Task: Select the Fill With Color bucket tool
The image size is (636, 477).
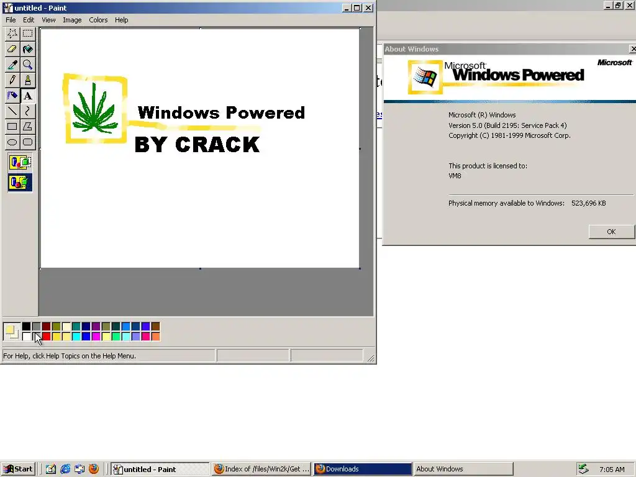Action: click(27, 49)
